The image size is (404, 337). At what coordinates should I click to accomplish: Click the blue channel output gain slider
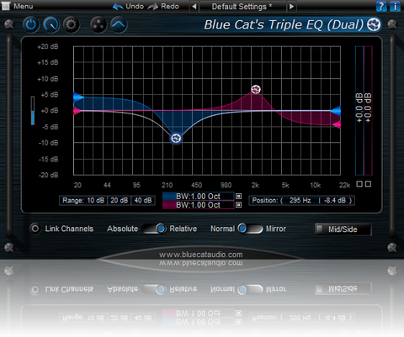point(359,111)
